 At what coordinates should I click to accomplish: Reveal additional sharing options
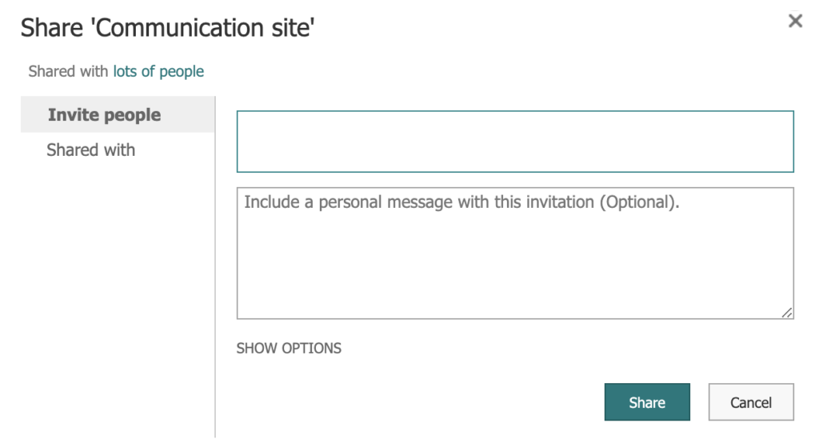(289, 349)
